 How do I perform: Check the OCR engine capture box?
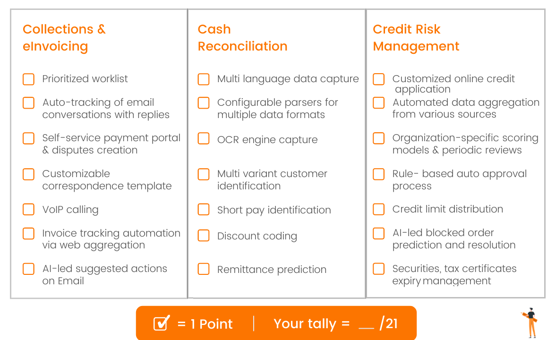204,138
